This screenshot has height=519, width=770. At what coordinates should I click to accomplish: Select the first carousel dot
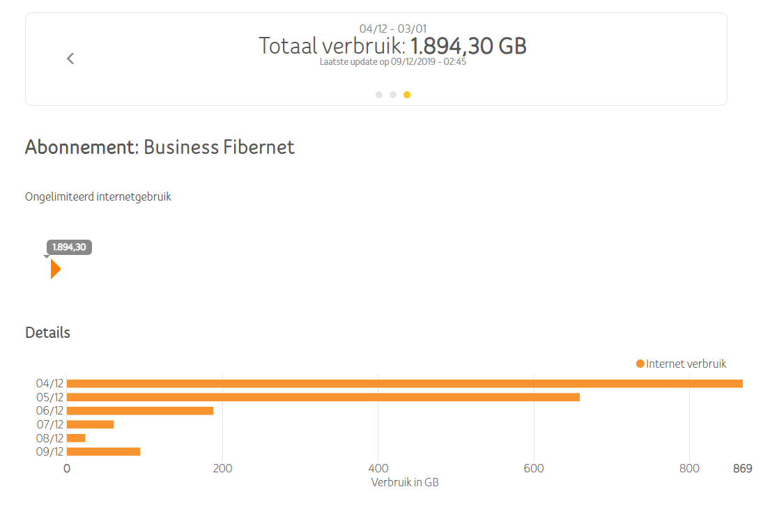[x=379, y=95]
